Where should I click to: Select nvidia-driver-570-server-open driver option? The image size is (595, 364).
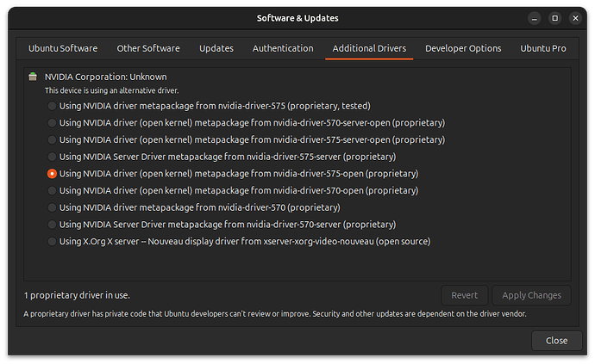[53, 123]
